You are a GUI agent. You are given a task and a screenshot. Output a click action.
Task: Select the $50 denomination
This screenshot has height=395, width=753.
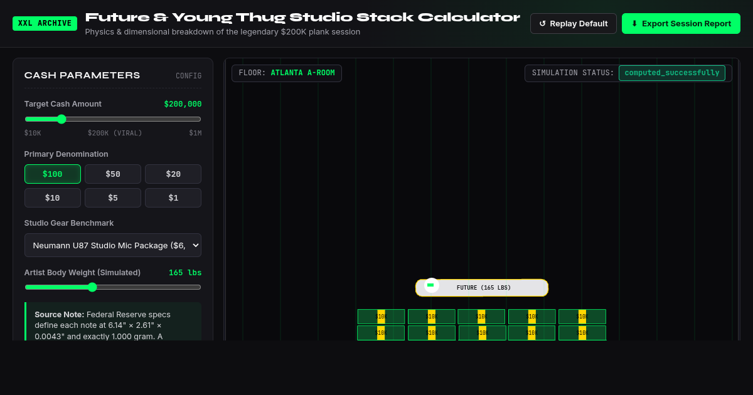[x=113, y=174]
